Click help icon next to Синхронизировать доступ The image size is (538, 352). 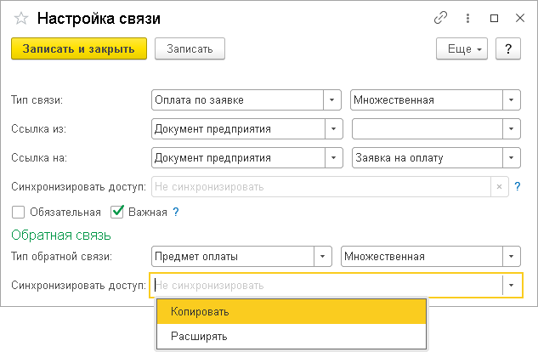517,186
